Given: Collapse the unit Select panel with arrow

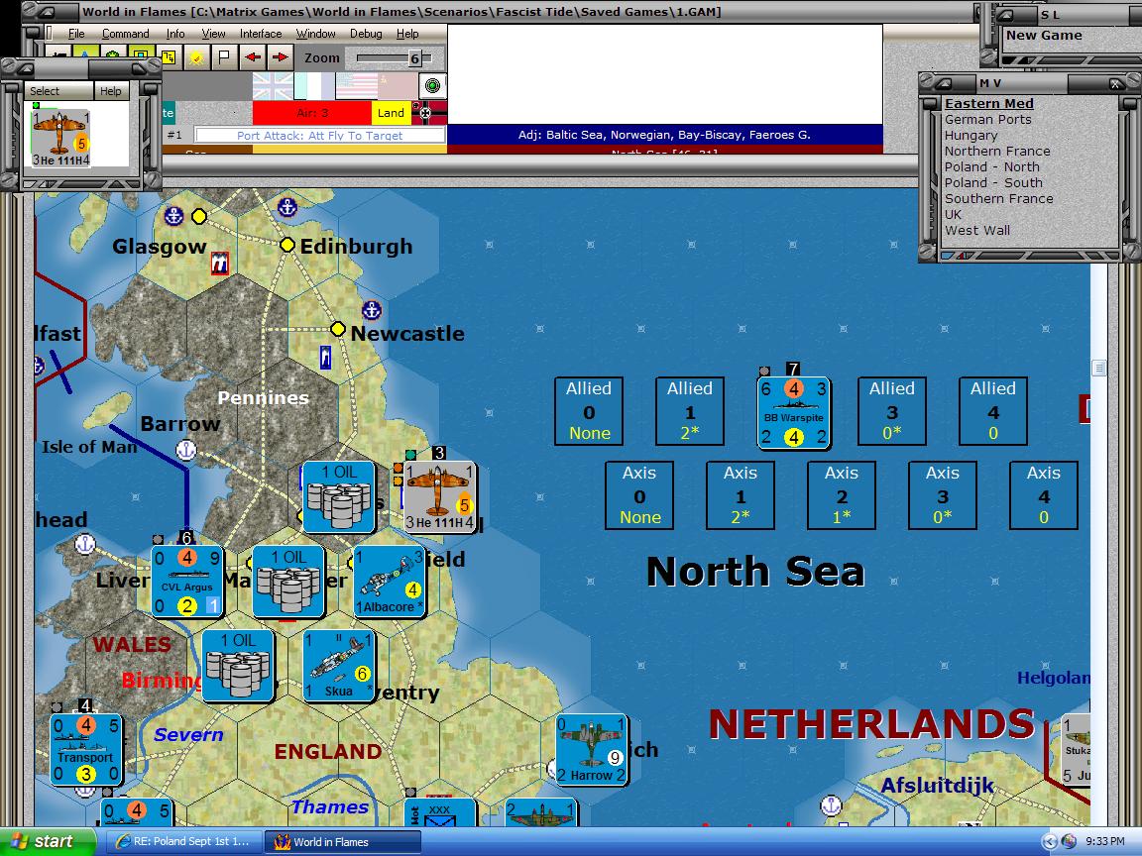Looking at the screenshot, I should pyautogui.click(x=25, y=68).
